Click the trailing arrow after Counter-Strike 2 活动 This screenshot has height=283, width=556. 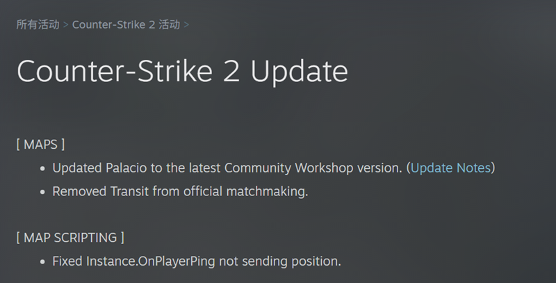point(186,25)
